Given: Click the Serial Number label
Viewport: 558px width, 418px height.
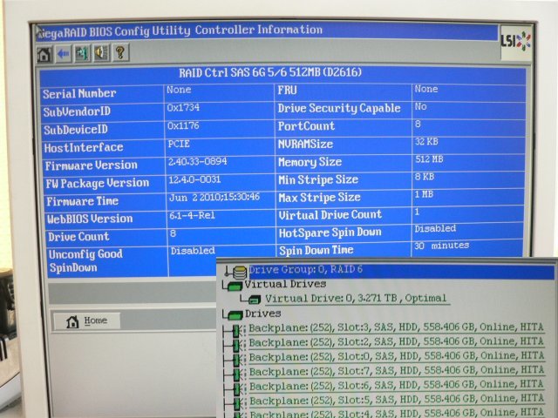Looking at the screenshot, I should click(79, 93).
